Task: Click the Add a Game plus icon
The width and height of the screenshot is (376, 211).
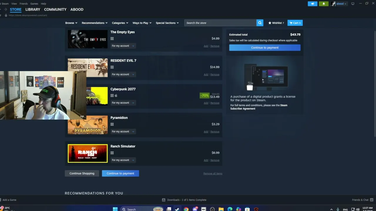Action: point(1,200)
